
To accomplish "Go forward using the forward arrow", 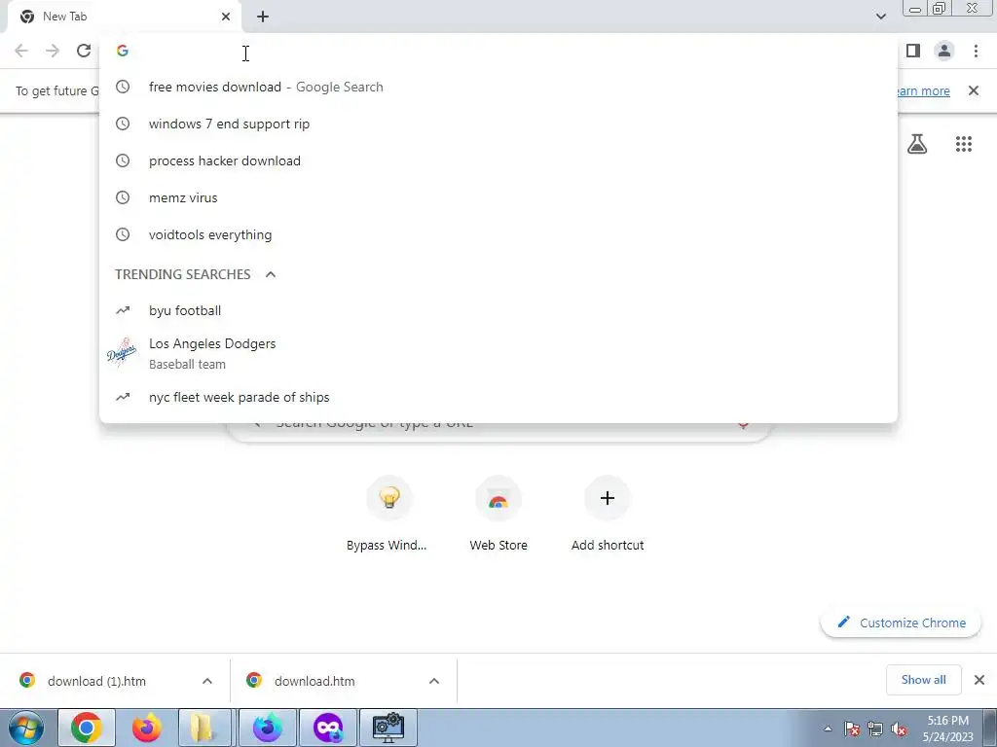I will tap(53, 51).
